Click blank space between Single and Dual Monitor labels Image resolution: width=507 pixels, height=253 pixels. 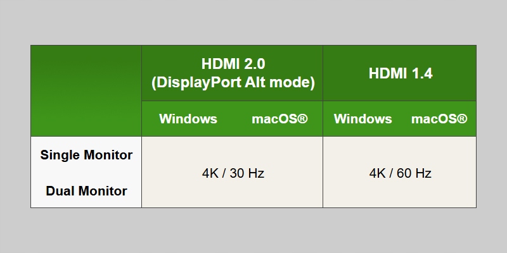click(x=86, y=173)
